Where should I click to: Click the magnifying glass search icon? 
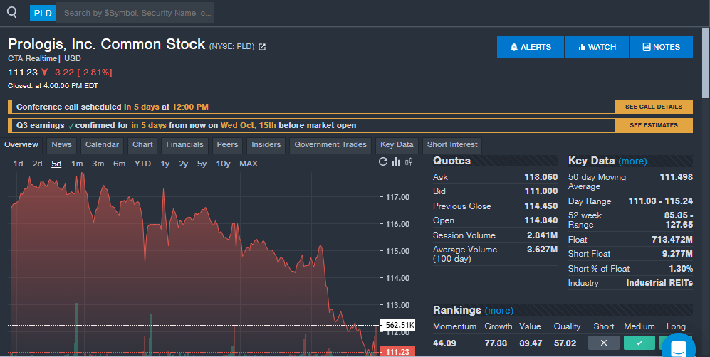tap(12, 12)
